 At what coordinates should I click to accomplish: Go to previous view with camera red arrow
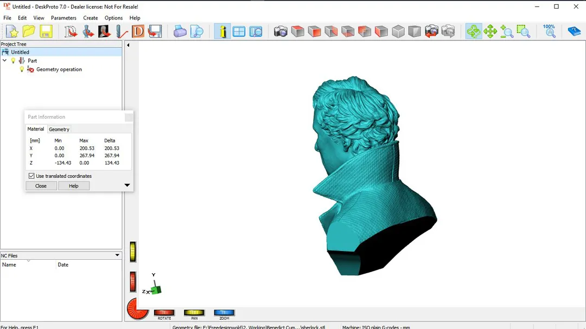click(431, 31)
